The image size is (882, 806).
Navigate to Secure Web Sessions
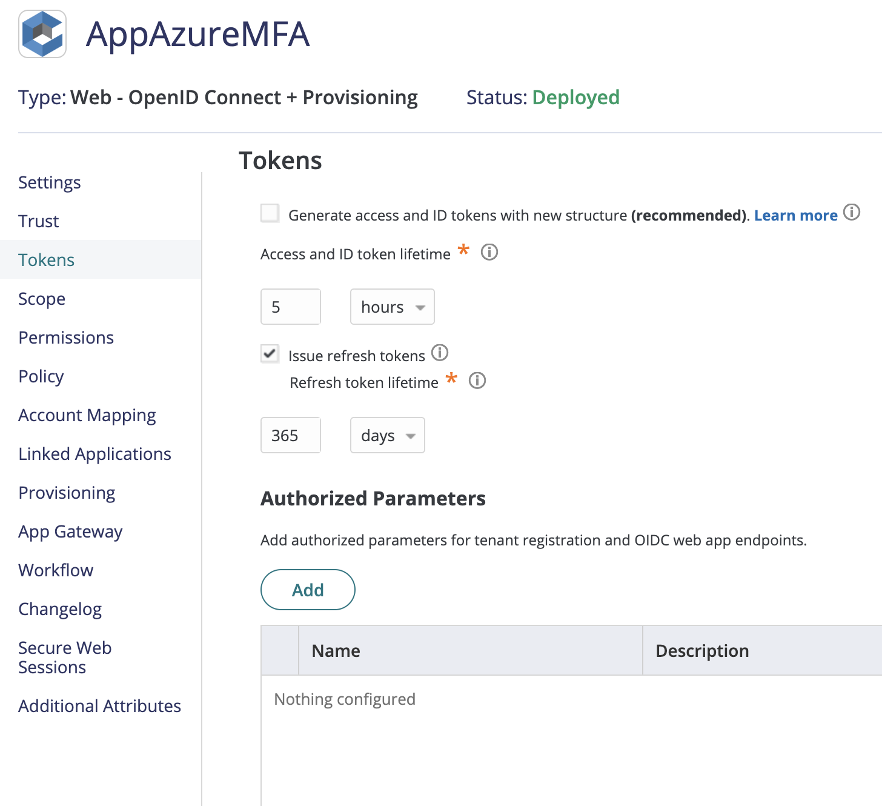click(65, 657)
